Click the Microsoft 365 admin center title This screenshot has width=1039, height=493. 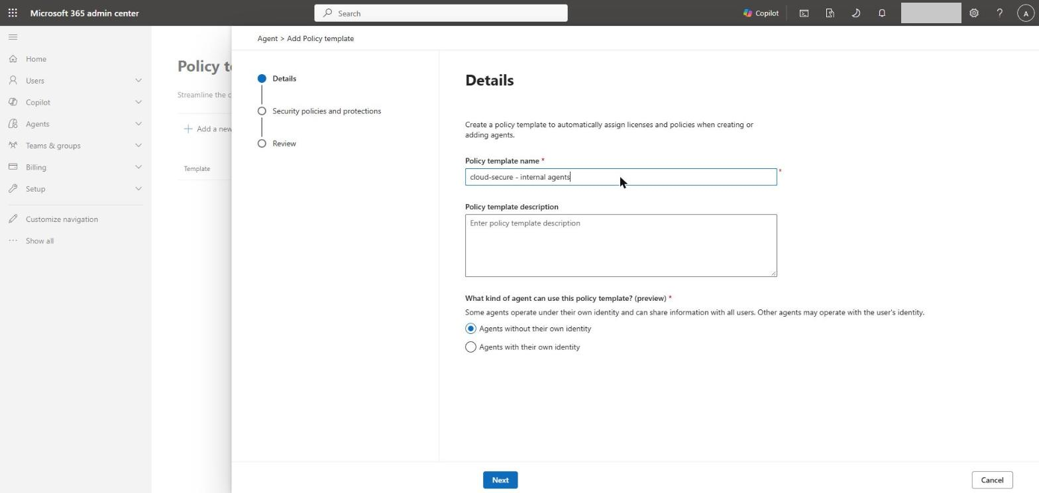(x=84, y=13)
